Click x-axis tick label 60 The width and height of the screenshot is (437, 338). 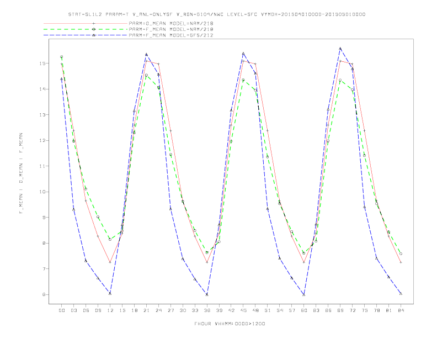pos(304,310)
